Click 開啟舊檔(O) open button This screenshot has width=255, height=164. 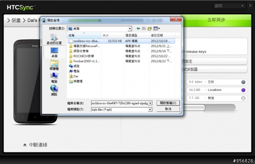click(168, 103)
